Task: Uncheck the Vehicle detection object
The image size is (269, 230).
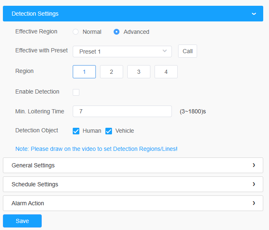Action: [109, 131]
